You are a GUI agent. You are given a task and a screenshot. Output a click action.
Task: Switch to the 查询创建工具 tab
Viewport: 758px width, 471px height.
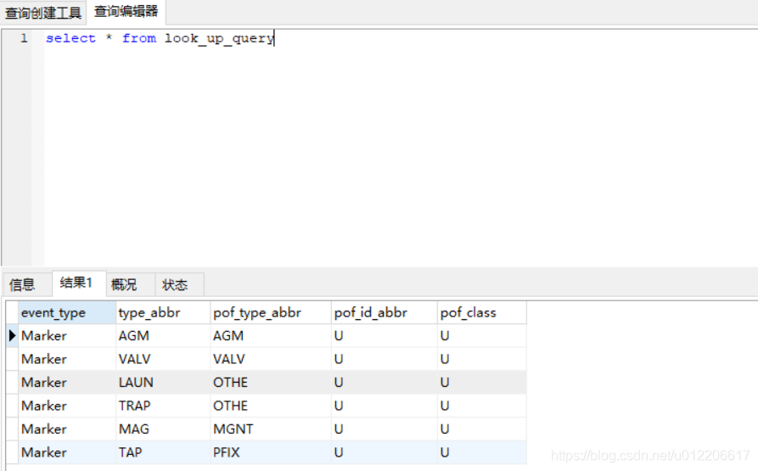click(x=43, y=13)
